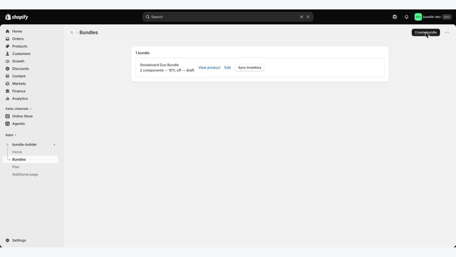Click into the Search field
456x257 pixels.
(x=228, y=17)
